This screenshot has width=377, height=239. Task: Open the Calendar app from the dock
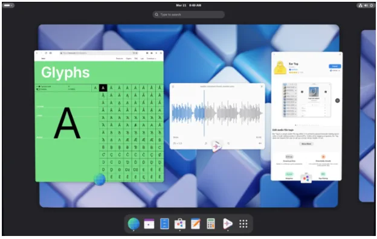point(149,224)
